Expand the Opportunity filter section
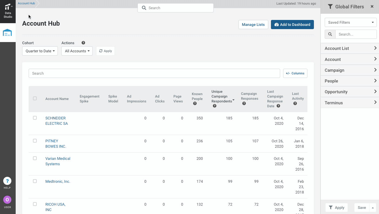 [x=350, y=92]
